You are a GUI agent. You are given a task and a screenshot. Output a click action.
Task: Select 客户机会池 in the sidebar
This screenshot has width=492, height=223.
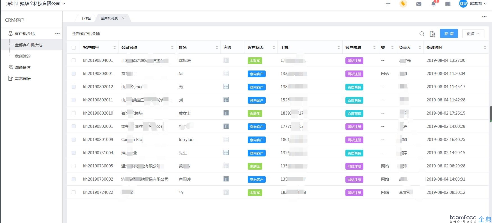coord(25,34)
